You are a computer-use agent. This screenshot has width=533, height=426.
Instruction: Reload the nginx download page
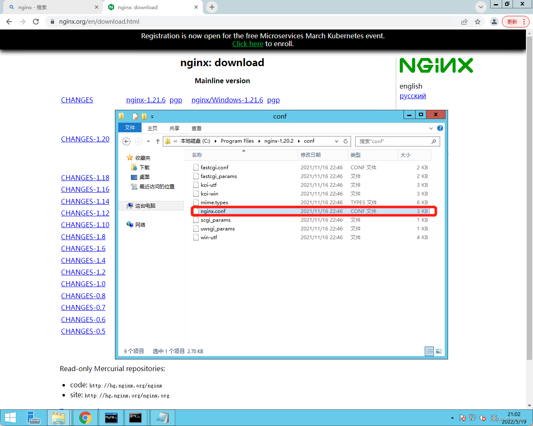[x=36, y=22]
